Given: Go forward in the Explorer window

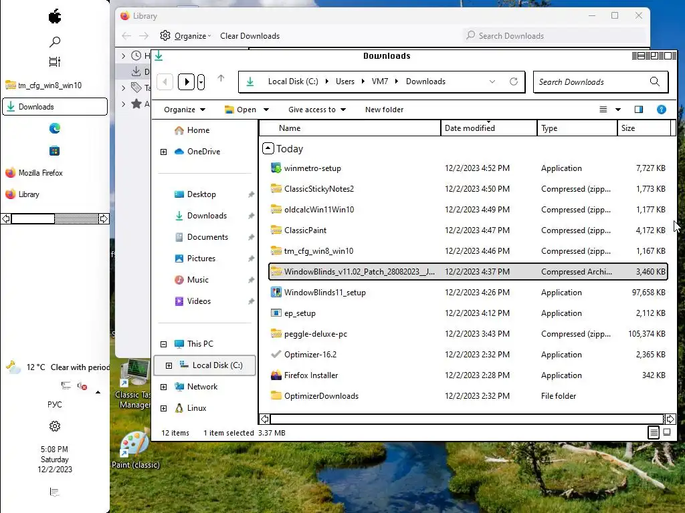Looking at the screenshot, I should pyautogui.click(x=186, y=81).
